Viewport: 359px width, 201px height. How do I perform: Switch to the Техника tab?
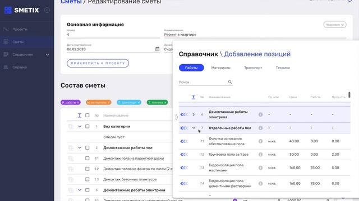pyautogui.click(x=283, y=68)
